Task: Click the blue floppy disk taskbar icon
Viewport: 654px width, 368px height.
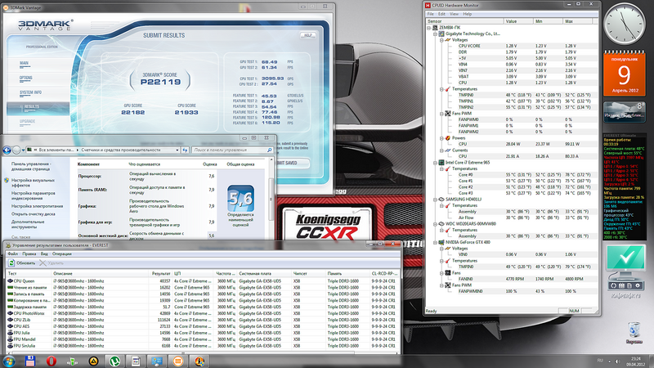Action: tap(30, 361)
